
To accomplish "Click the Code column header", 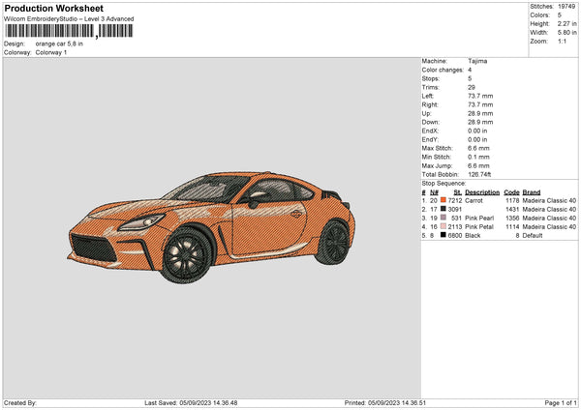I will pos(512,191).
